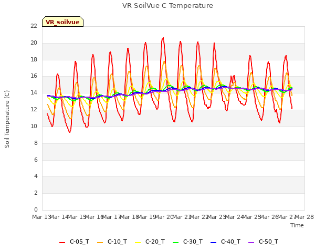Click the C-50_T purple legend swatch
This screenshot has width=336, height=252.
(251, 243)
